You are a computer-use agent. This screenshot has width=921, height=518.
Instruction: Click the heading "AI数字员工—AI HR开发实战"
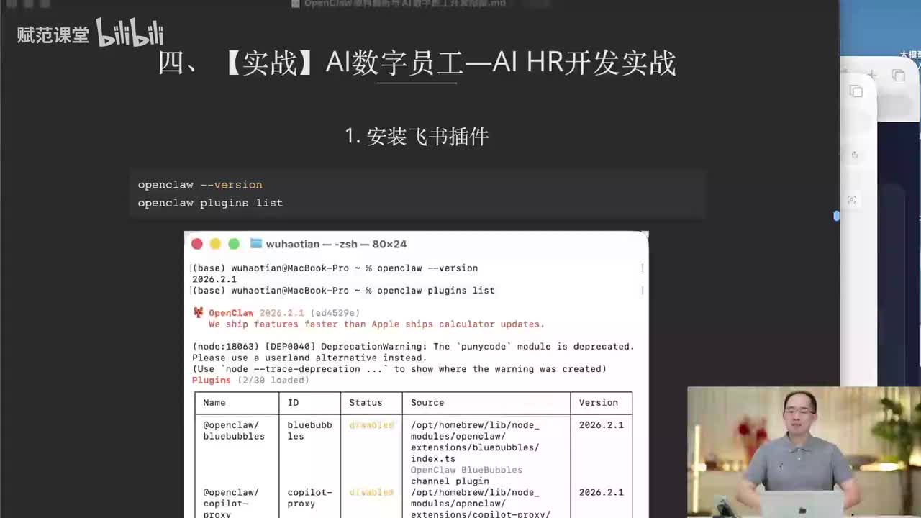click(x=501, y=63)
